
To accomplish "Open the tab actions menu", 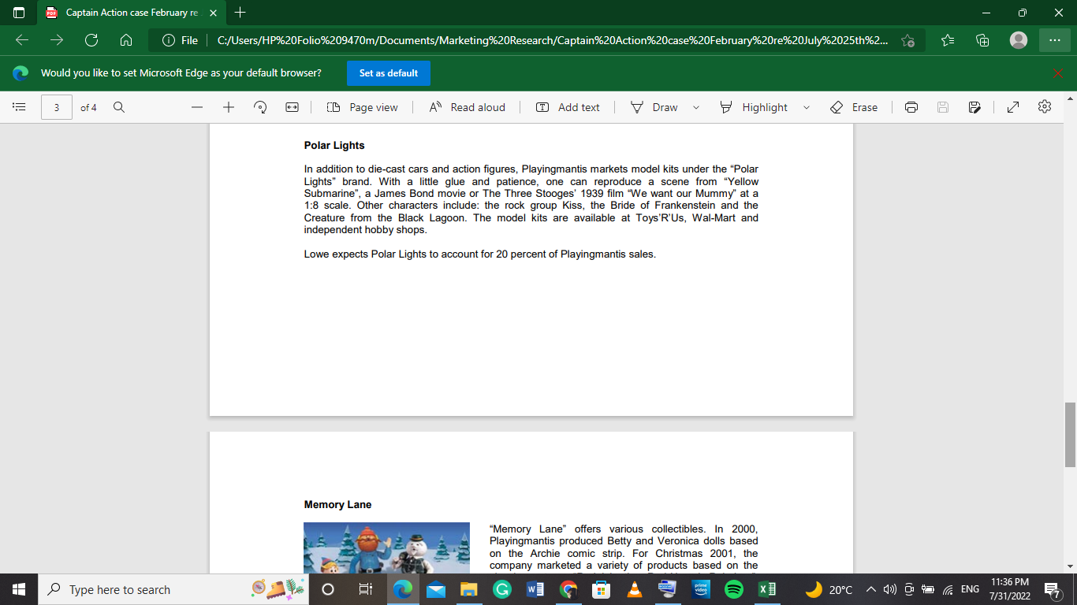I will pos(19,13).
